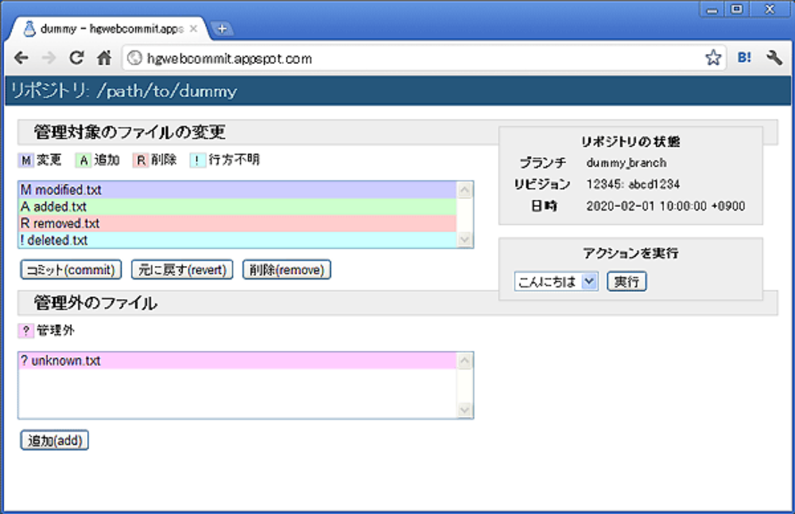Click the 実行 execute button
Image resolution: width=795 pixels, height=514 pixels.
tap(626, 281)
